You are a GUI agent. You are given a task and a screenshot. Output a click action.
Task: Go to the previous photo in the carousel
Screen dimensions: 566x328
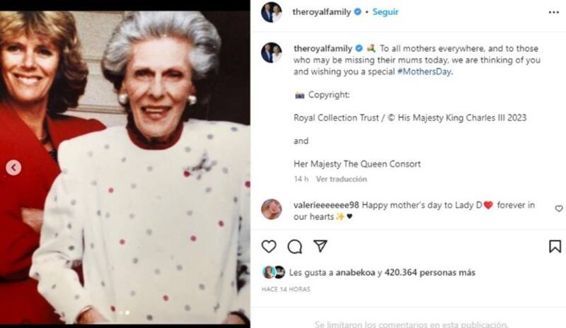(13, 168)
